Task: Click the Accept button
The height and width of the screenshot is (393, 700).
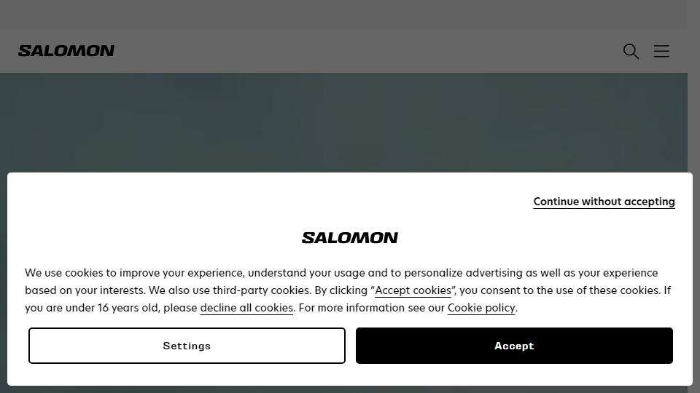Action: tap(514, 346)
